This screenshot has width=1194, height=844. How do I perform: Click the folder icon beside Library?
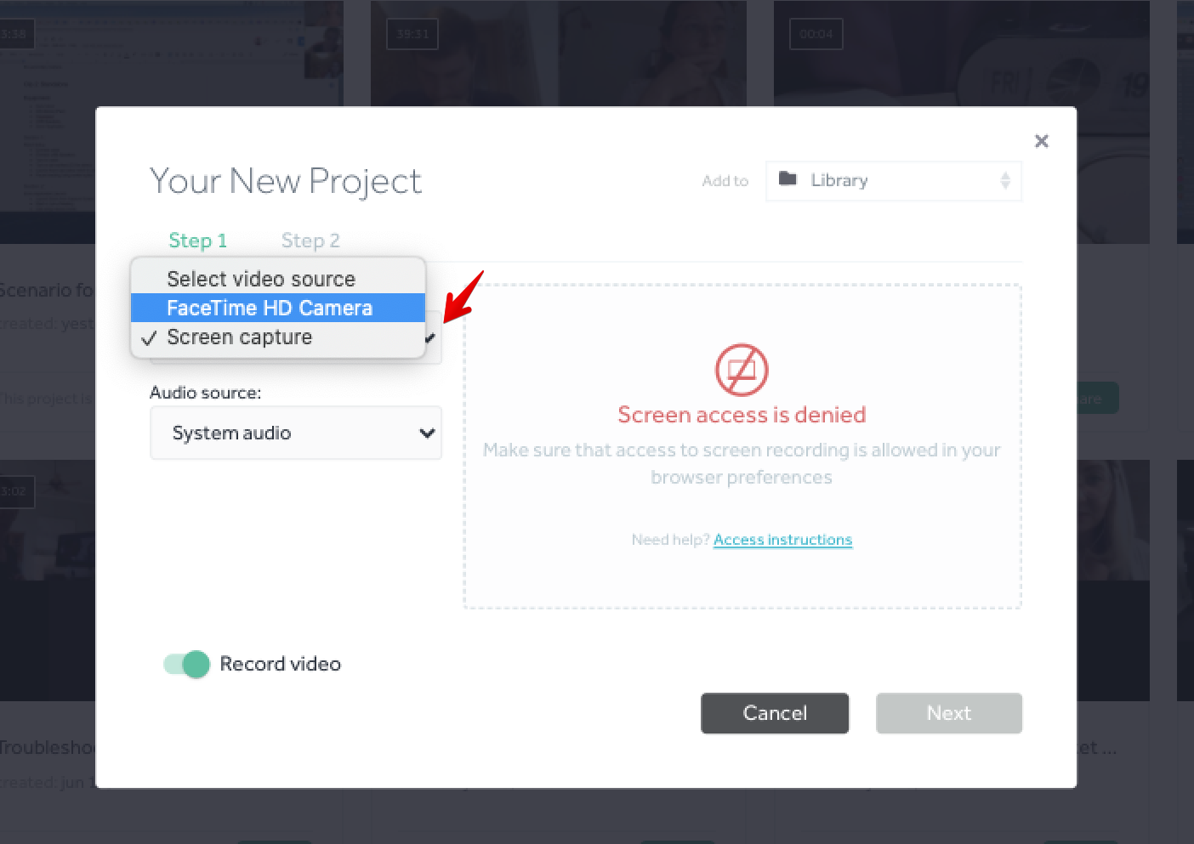point(787,179)
